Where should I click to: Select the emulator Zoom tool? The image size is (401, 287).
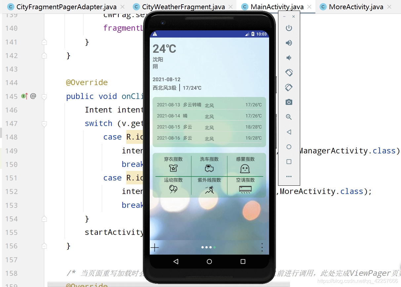289,117
